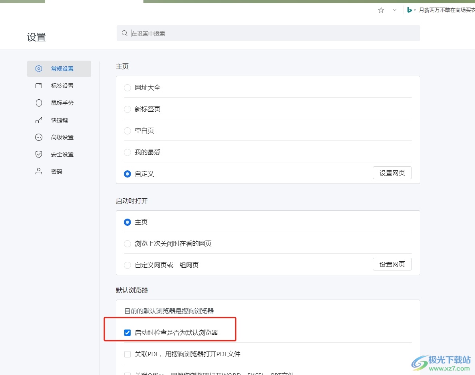Click 设置网页 button beside 自定义

click(x=392, y=173)
